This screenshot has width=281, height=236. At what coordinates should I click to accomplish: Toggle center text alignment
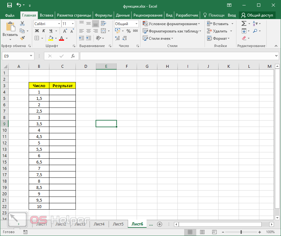point(89,31)
